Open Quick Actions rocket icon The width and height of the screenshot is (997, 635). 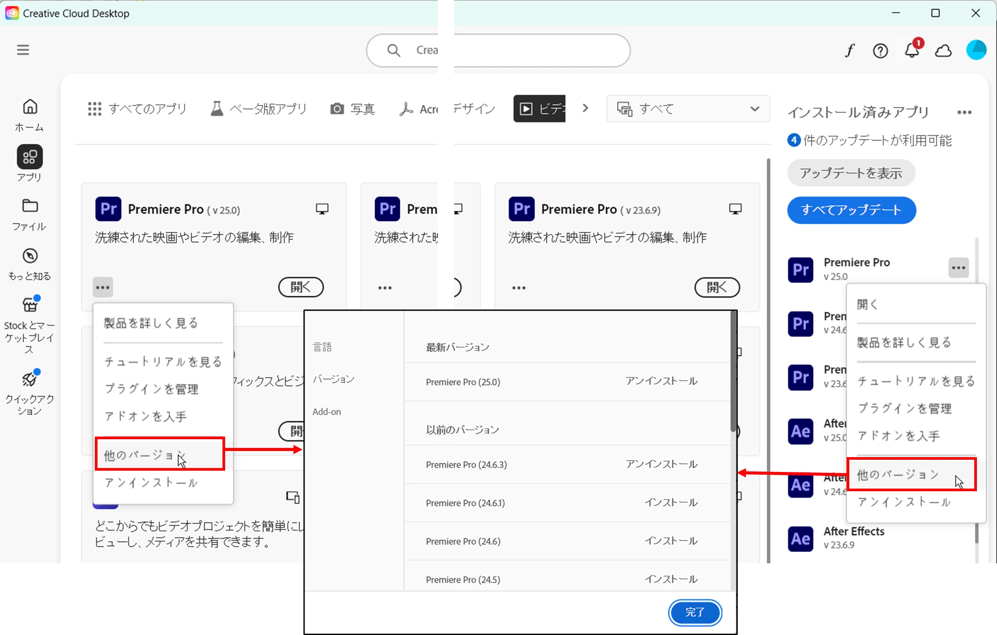(30, 378)
